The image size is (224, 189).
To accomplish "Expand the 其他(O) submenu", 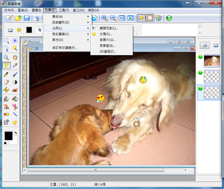I will click(68, 40).
